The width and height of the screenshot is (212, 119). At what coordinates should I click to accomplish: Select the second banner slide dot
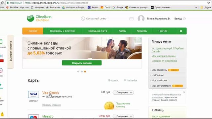[82, 71]
